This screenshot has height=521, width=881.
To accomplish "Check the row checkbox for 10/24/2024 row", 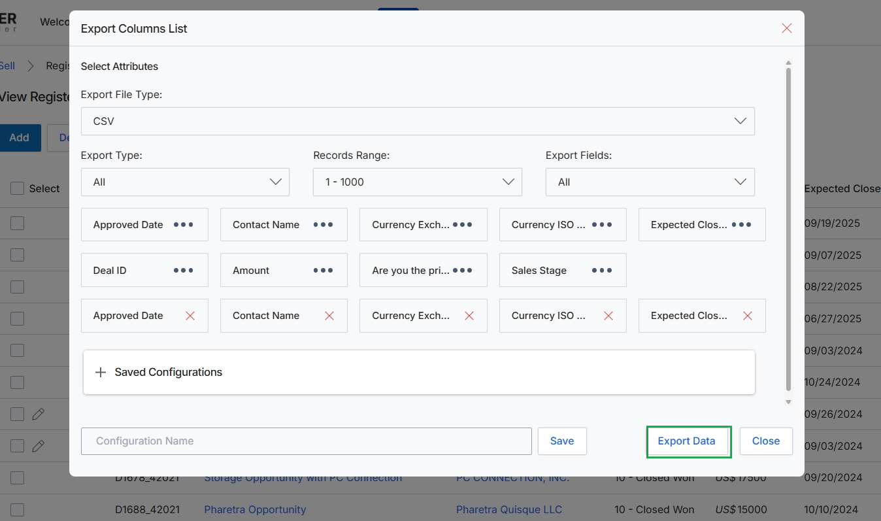I will (17, 382).
